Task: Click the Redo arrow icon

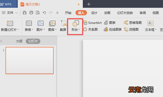Action: click(51, 13)
